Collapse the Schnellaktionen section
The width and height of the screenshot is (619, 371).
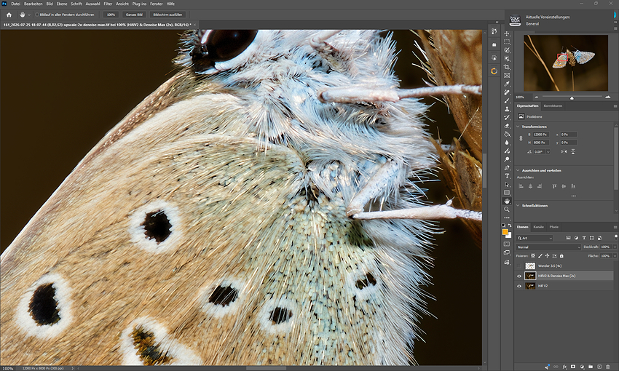(x=518, y=205)
